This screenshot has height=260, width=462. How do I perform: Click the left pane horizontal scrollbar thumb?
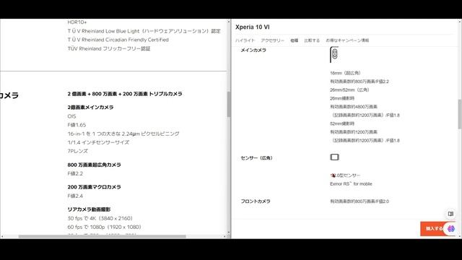pos(102,236)
